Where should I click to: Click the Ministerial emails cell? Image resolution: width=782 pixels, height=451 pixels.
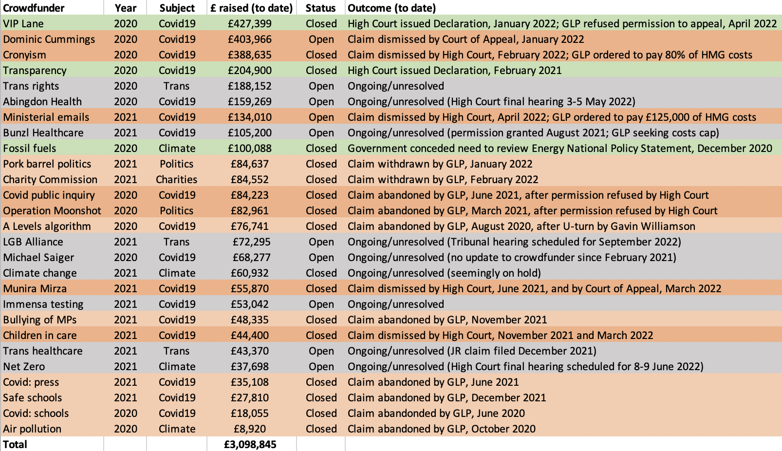(x=46, y=117)
